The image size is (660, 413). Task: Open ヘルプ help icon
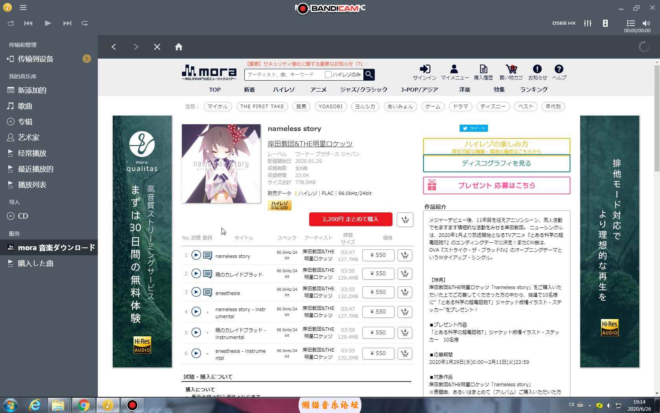(x=559, y=72)
